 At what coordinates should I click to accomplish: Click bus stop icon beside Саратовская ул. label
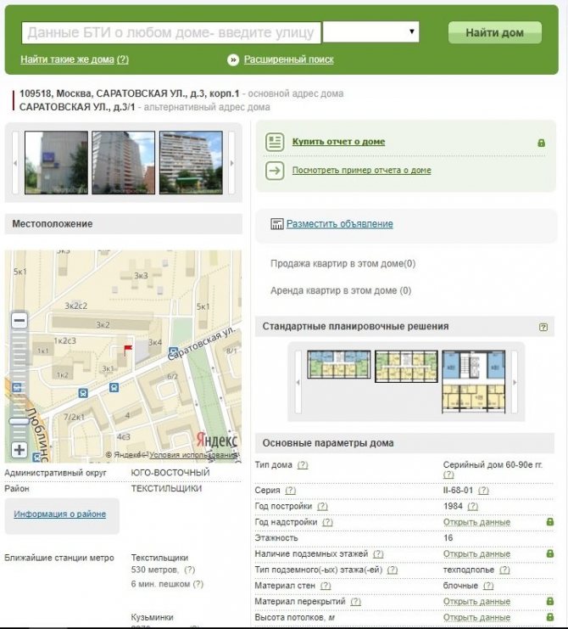(173, 351)
